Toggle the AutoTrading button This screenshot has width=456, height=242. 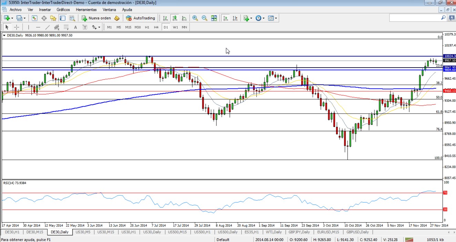pyautogui.click(x=141, y=18)
